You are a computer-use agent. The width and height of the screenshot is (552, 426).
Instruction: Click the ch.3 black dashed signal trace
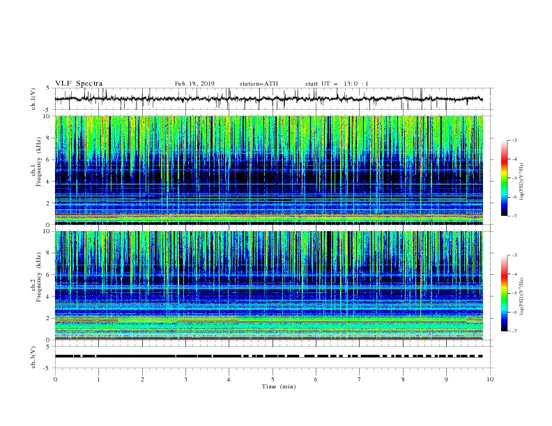[x=268, y=356]
